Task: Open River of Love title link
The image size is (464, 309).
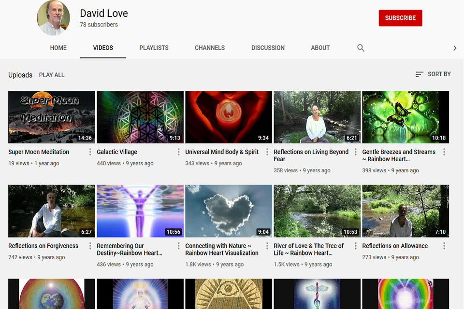Action: 309,250
